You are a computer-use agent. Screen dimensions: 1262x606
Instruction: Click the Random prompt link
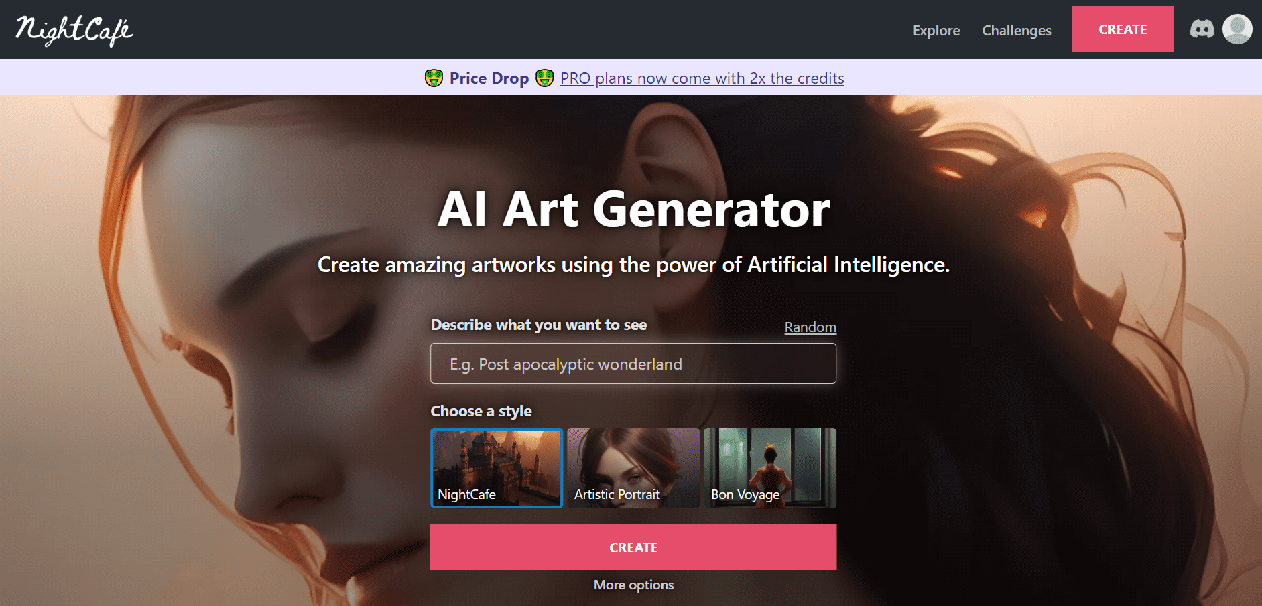click(x=810, y=327)
